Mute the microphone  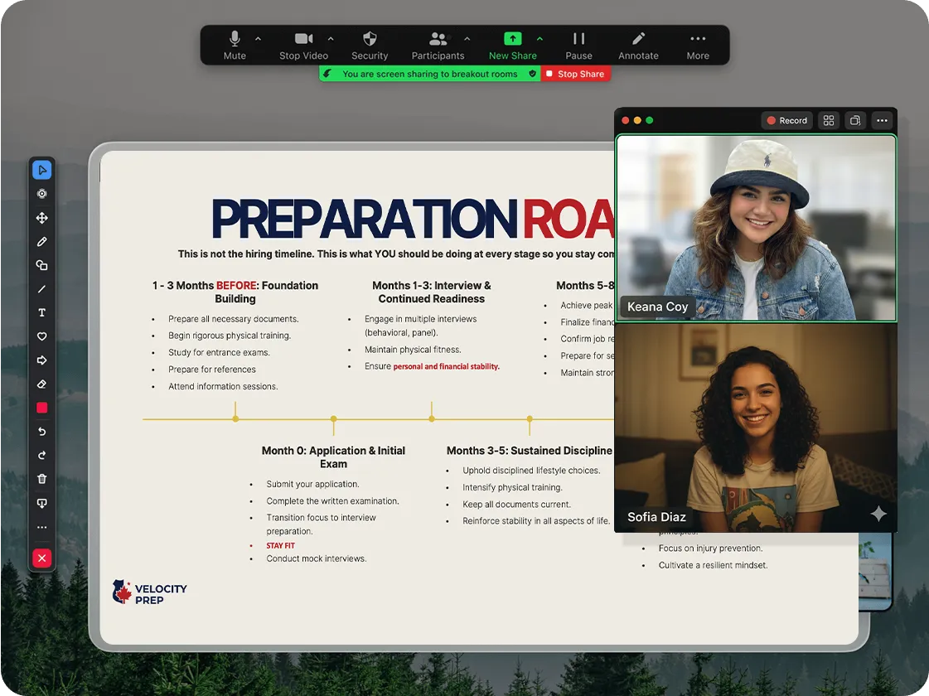[234, 39]
